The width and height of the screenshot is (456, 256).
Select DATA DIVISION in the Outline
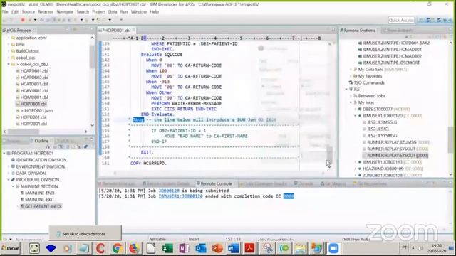(x=31, y=174)
